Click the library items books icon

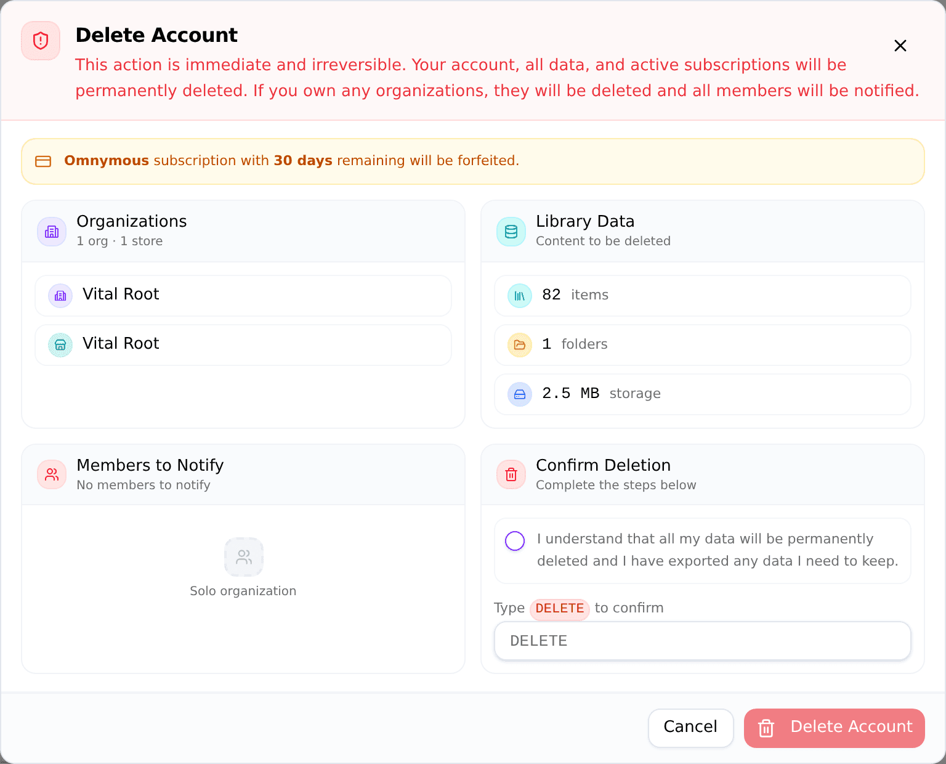[520, 296]
